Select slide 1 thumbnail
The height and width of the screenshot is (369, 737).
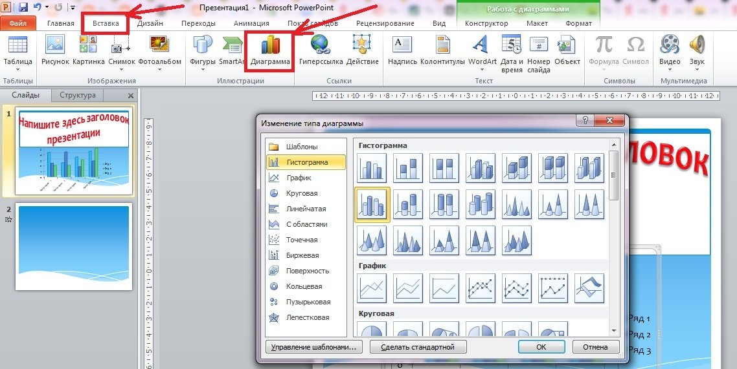pyautogui.click(x=74, y=152)
